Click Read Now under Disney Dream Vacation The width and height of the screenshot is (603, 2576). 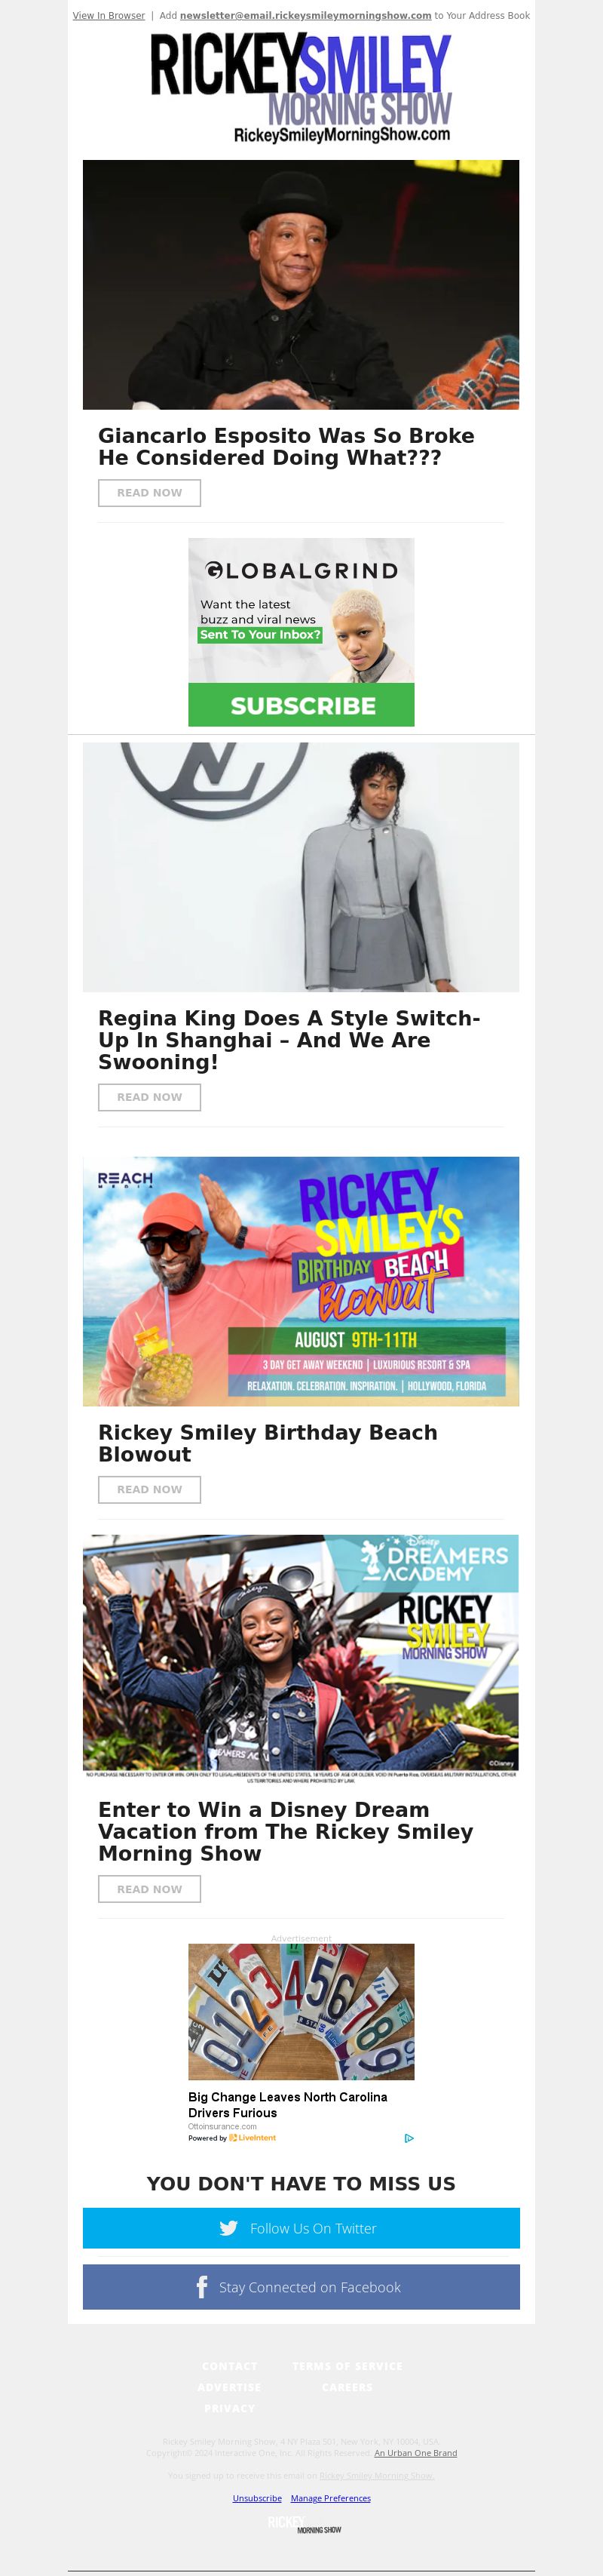(x=150, y=1889)
